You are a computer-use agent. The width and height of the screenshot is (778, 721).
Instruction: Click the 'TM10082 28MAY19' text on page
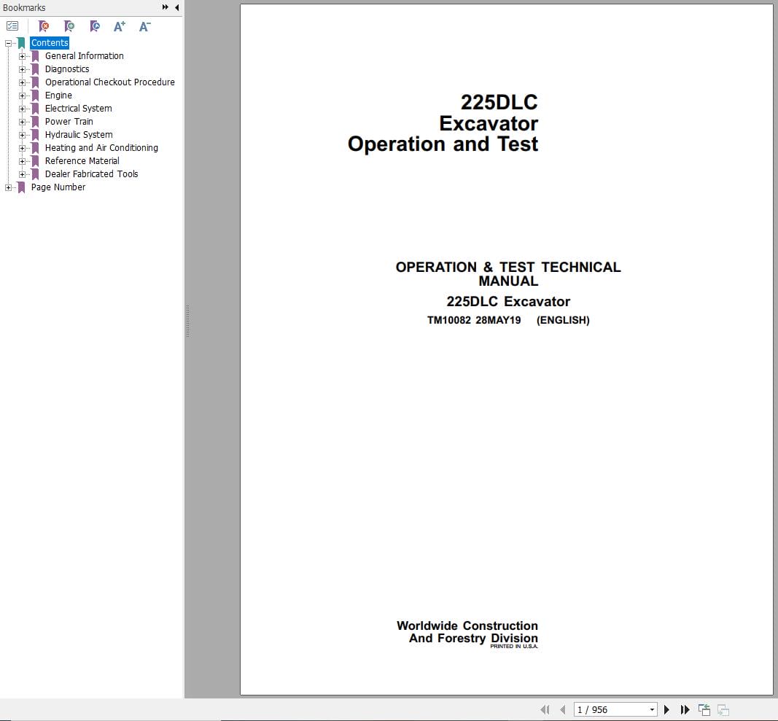(474, 320)
